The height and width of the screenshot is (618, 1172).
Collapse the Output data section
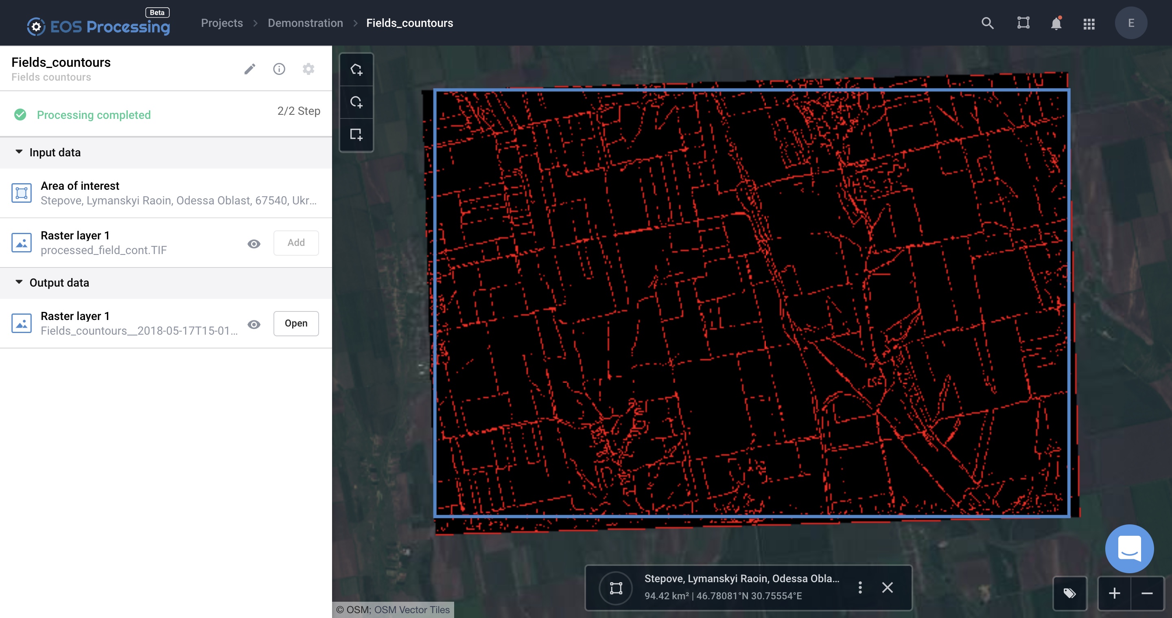pyautogui.click(x=19, y=282)
